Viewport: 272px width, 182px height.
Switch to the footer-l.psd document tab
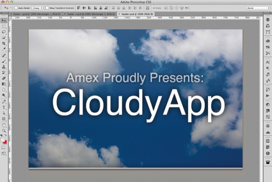coord(35,14)
